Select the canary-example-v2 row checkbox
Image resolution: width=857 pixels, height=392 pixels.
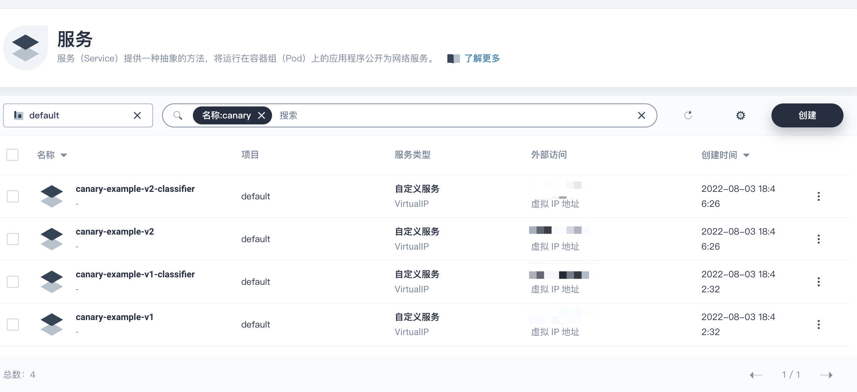pos(13,239)
